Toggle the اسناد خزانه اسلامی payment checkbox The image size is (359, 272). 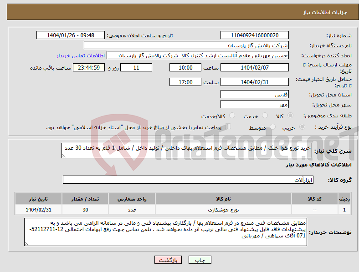coord(228,126)
